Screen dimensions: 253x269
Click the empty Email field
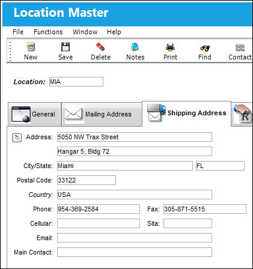pos(135,238)
